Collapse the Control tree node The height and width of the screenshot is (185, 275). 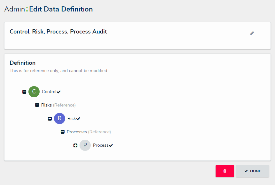24,92
